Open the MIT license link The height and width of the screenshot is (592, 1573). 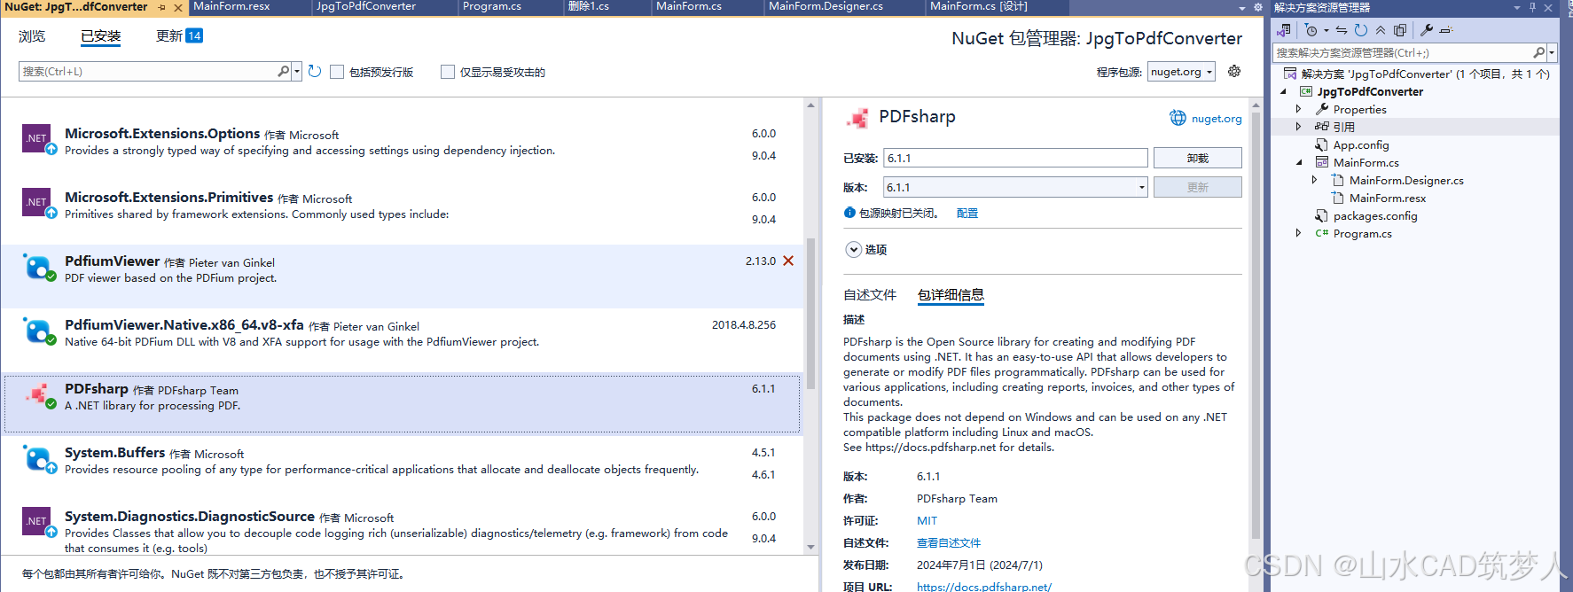927,521
